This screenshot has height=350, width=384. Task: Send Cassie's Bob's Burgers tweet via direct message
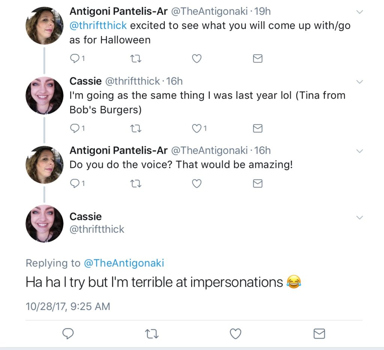tap(258, 129)
